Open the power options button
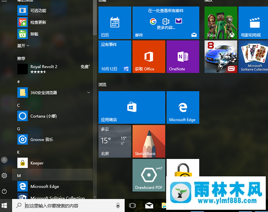Screen dimensions: 268x212 4,191
